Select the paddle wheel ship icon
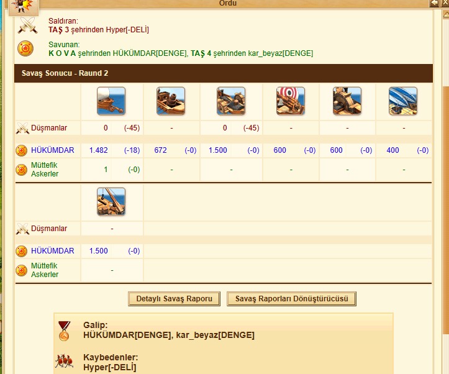This screenshot has height=374, width=449. pos(347,101)
